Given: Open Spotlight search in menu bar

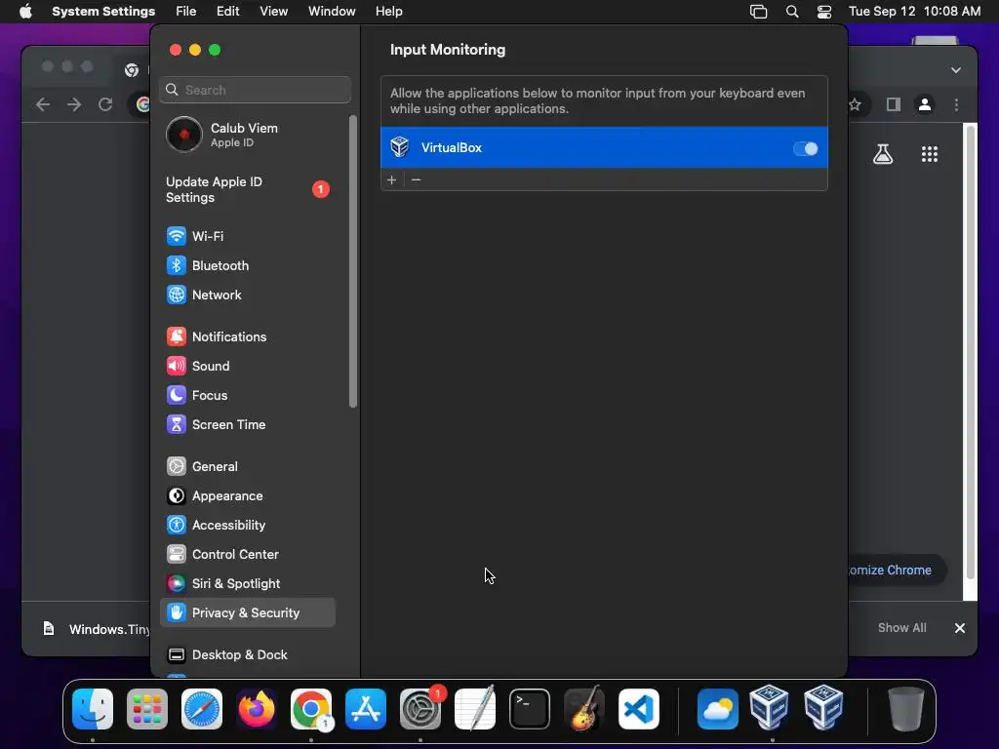Looking at the screenshot, I should click(792, 12).
